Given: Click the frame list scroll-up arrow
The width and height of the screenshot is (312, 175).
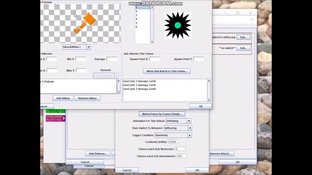Looking at the screenshot, I should pos(152,7).
